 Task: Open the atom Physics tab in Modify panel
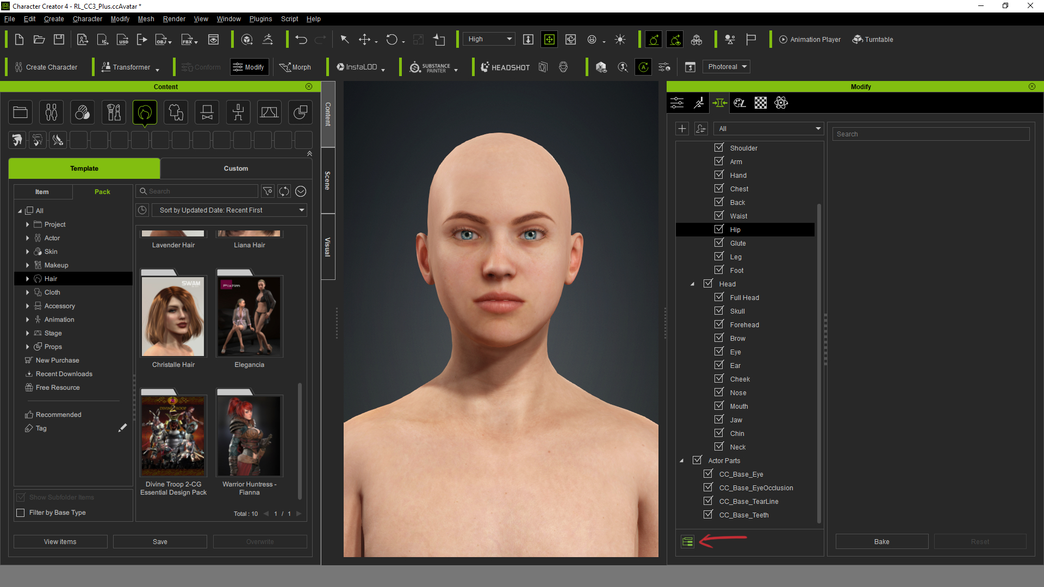tap(781, 103)
